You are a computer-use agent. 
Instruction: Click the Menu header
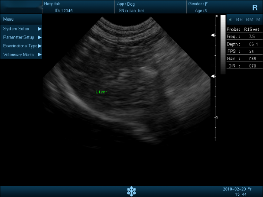[x=9, y=19]
